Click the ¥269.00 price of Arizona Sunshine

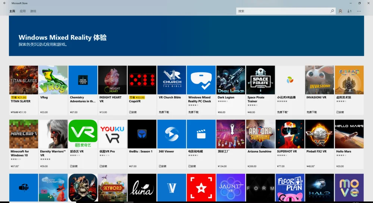252,166
